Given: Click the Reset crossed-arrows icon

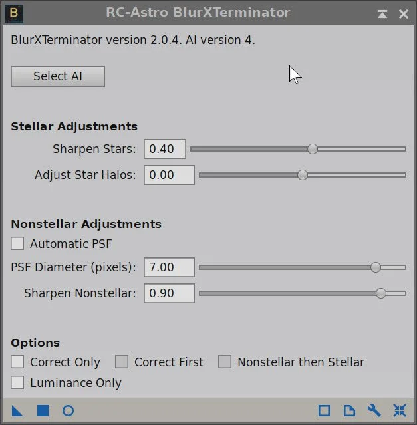Looking at the screenshot, I should click(x=400, y=410).
